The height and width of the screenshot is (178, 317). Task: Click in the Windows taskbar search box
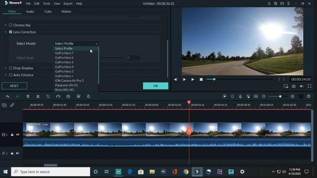pyautogui.click(x=51, y=172)
